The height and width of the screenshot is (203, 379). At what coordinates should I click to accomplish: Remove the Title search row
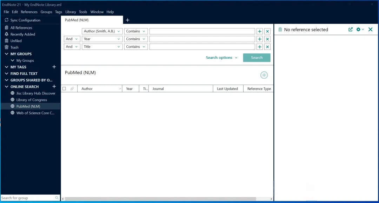pyautogui.click(x=267, y=47)
